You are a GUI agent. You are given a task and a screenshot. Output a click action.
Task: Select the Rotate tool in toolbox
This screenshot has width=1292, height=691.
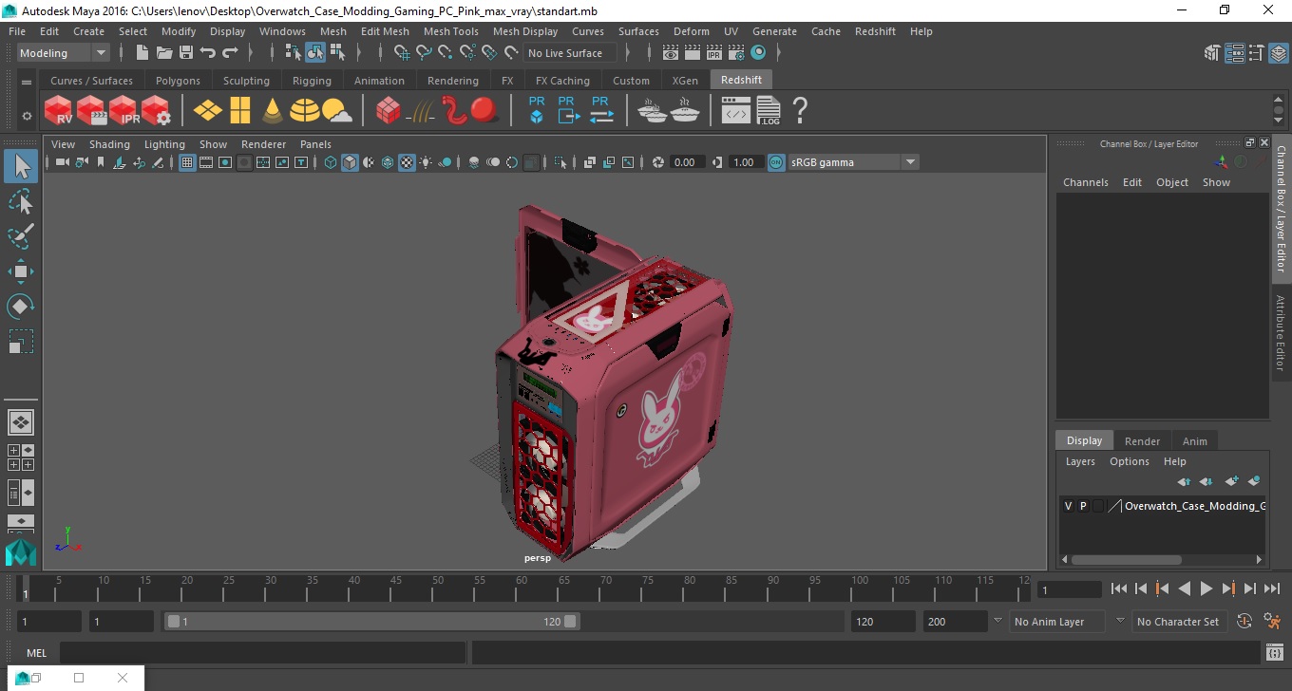point(21,307)
